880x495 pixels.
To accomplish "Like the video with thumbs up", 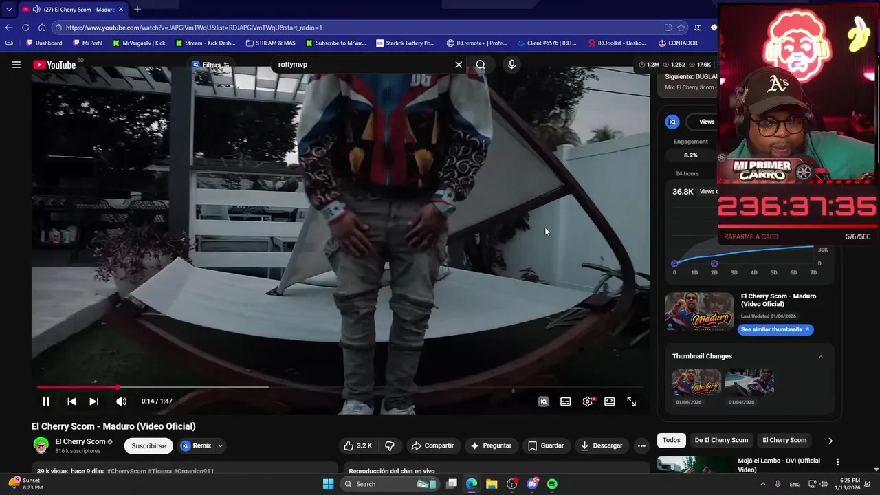I will coord(357,445).
